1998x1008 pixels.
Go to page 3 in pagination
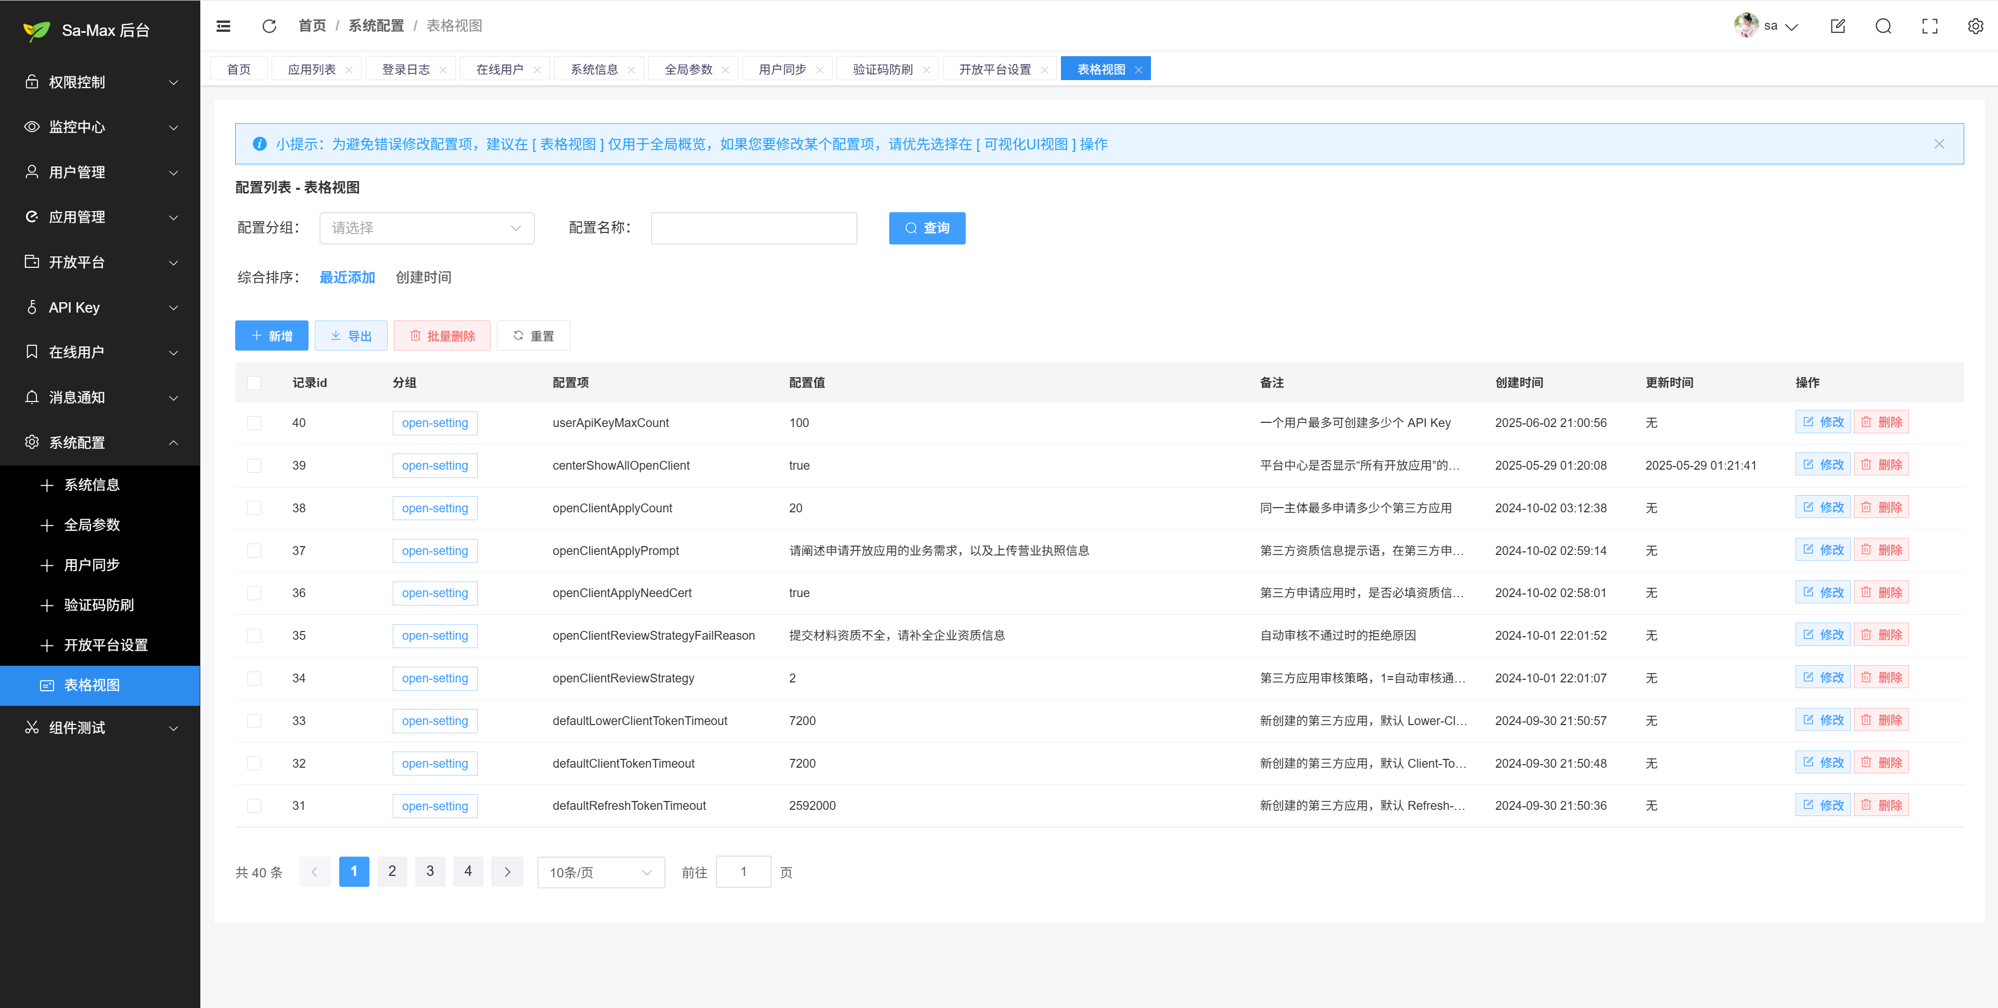430,872
